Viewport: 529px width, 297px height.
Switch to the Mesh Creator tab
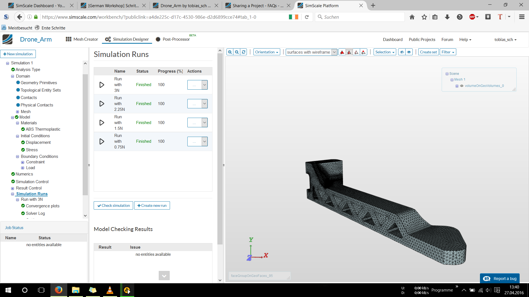[x=82, y=39]
